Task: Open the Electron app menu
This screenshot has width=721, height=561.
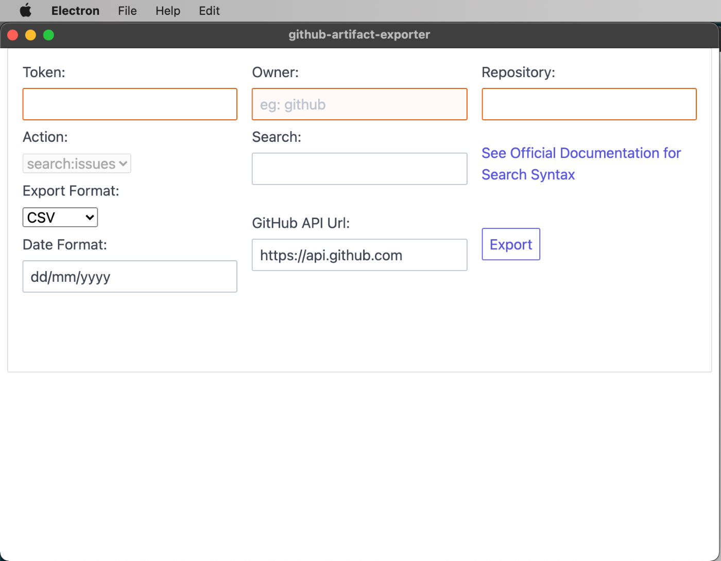Action: coord(75,11)
